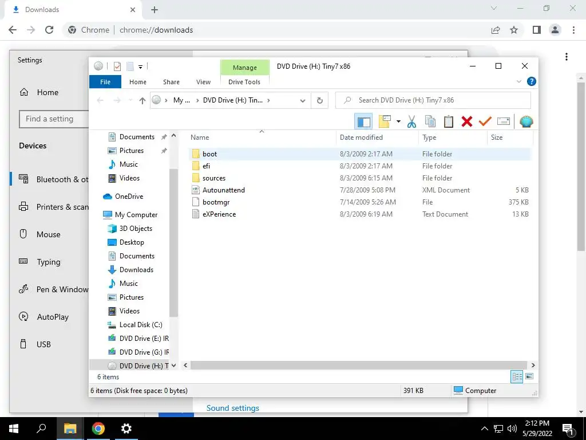Click the New Folder quick access icon

coord(130,66)
